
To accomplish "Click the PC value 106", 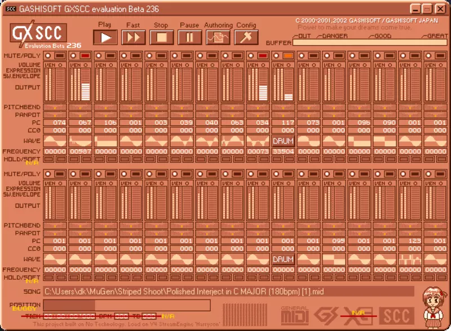I will [x=106, y=122].
